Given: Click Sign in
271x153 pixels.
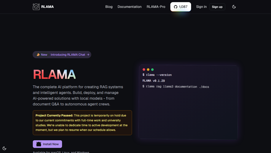Looking at the screenshot, I should [201, 7].
